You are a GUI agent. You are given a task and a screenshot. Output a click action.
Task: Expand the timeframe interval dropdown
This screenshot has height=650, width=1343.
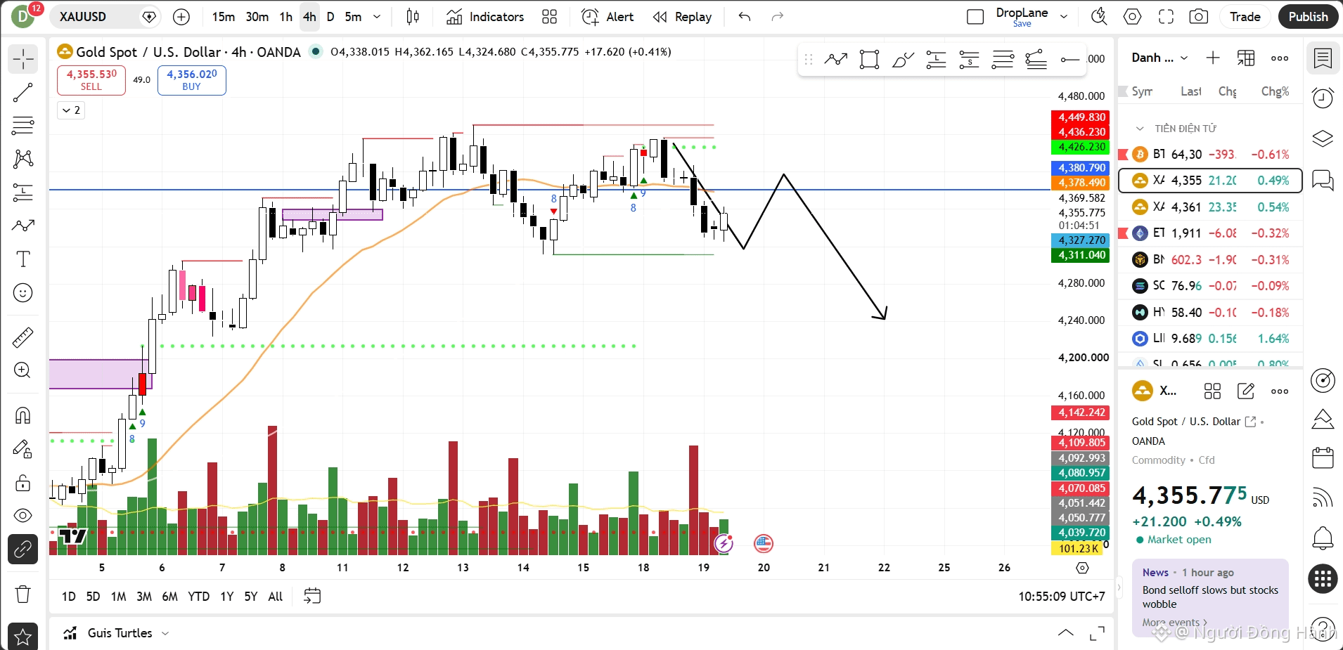tap(377, 17)
